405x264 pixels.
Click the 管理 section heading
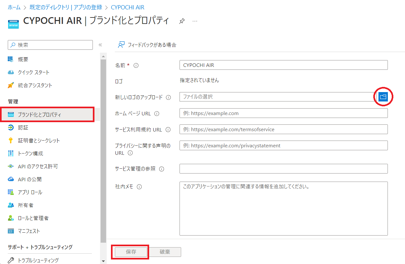(13, 101)
